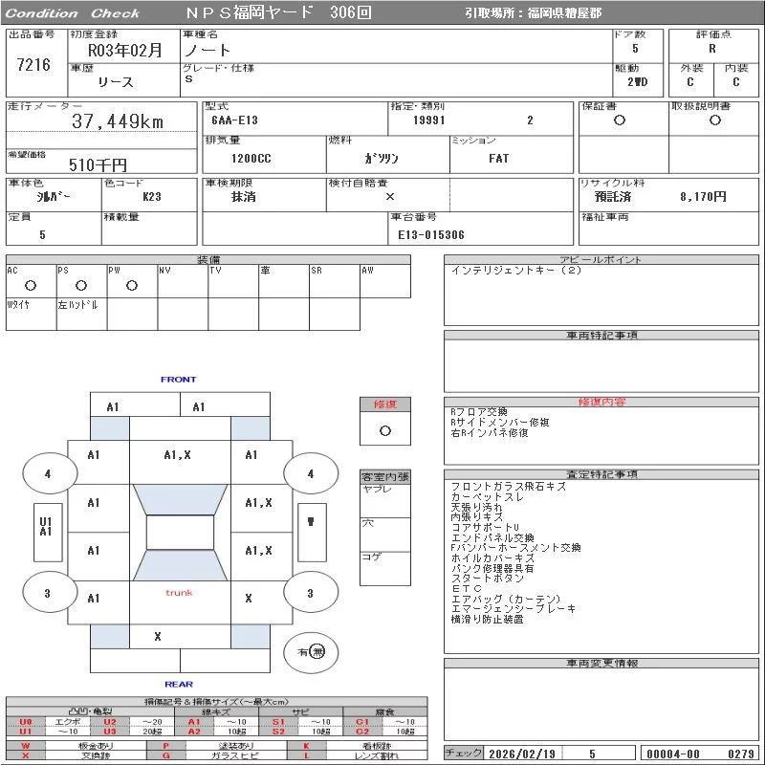
Task: Click the exterior grade C under 外装
Action: (689, 82)
